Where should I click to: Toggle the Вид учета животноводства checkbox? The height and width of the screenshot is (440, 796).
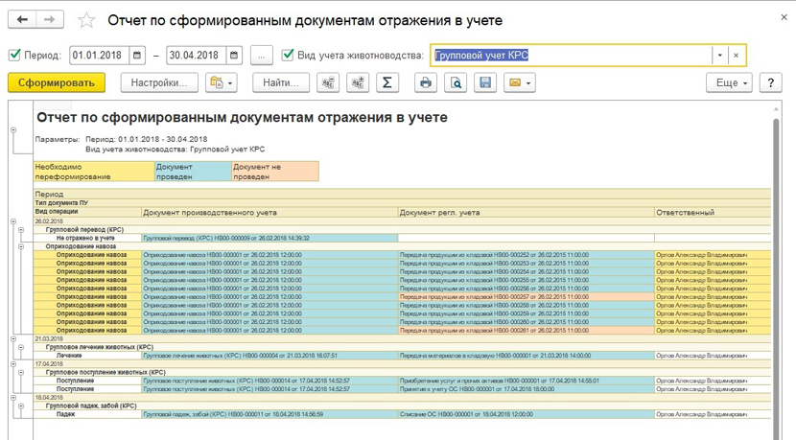288,56
